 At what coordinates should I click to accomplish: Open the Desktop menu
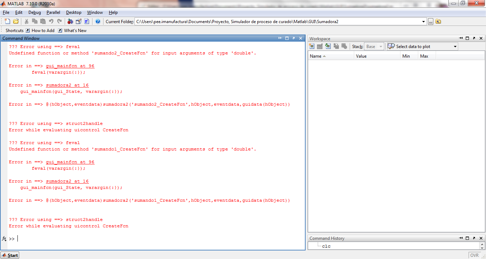tap(73, 12)
